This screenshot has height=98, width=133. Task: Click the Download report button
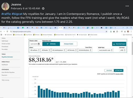click(x=119, y=44)
